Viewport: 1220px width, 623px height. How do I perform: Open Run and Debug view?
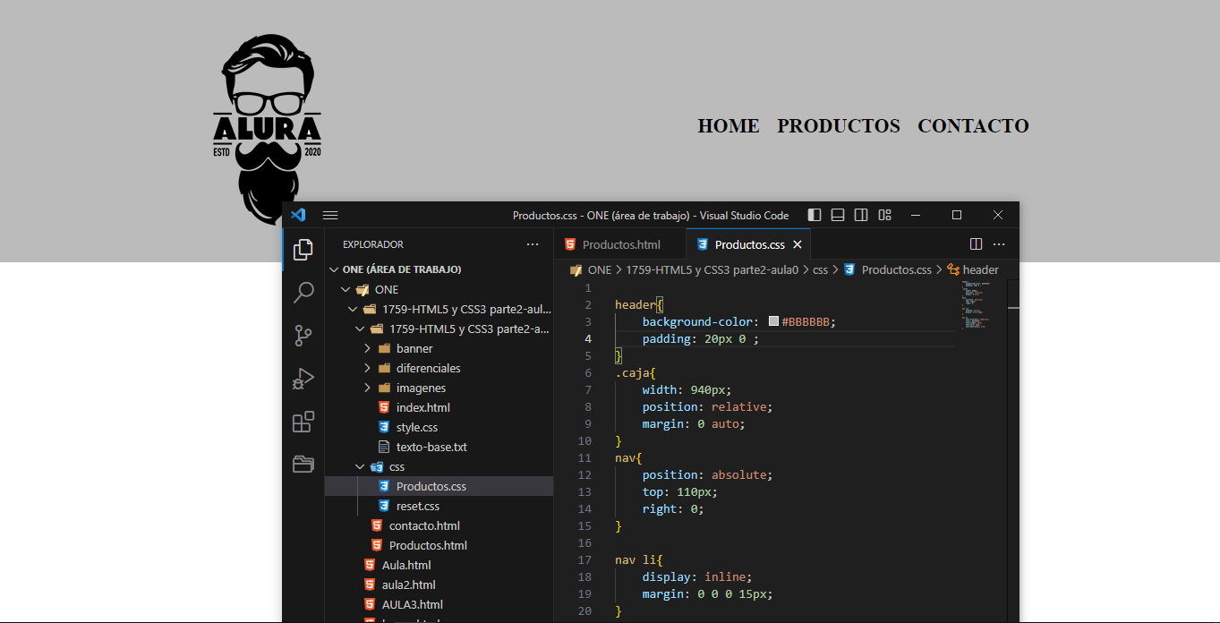303,379
